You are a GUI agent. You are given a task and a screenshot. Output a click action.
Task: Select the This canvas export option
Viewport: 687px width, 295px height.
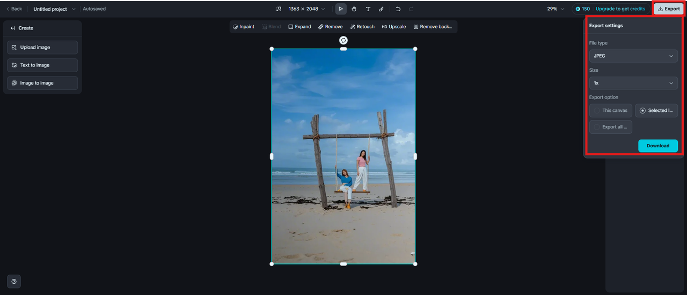point(611,110)
